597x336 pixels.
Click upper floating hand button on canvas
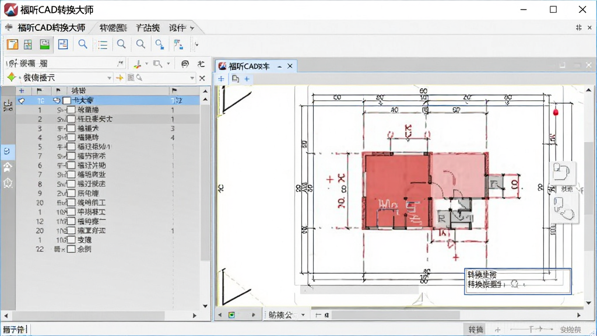pyautogui.click(x=562, y=173)
